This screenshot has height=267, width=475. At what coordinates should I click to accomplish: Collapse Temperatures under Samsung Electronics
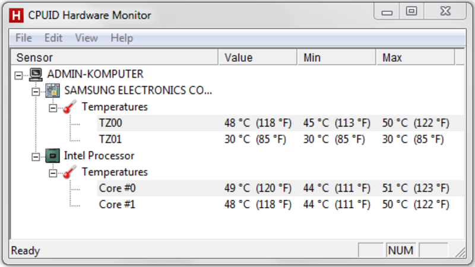(53, 108)
